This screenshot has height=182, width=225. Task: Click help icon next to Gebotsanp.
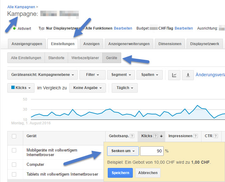132,136
